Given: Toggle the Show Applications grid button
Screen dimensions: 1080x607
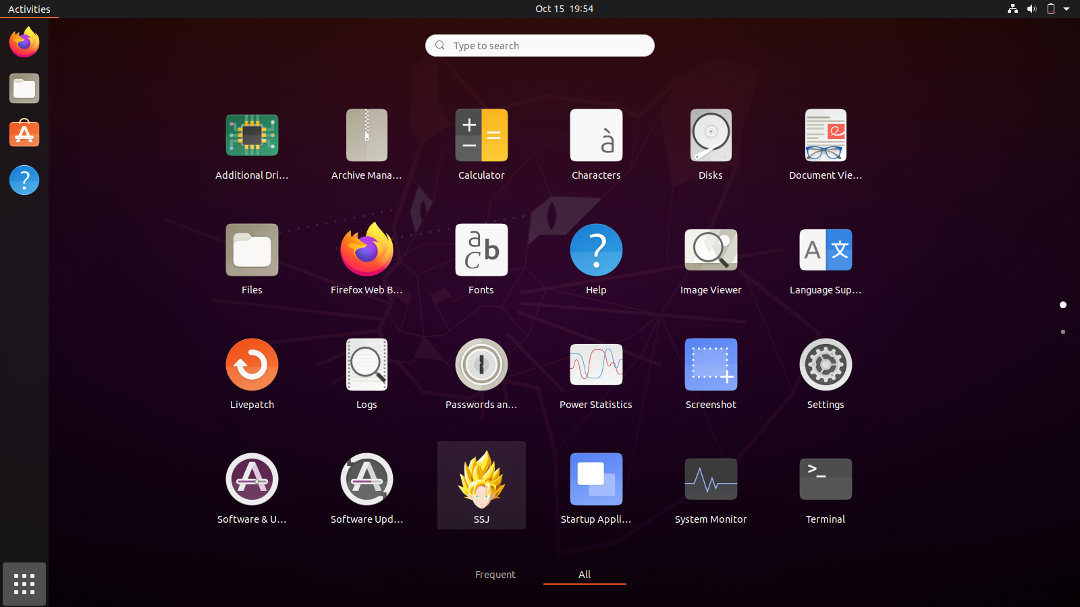Looking at the screenshot, I should [24, 584].
